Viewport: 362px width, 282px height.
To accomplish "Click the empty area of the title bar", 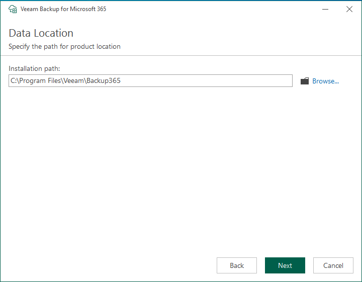I will 211,9.
